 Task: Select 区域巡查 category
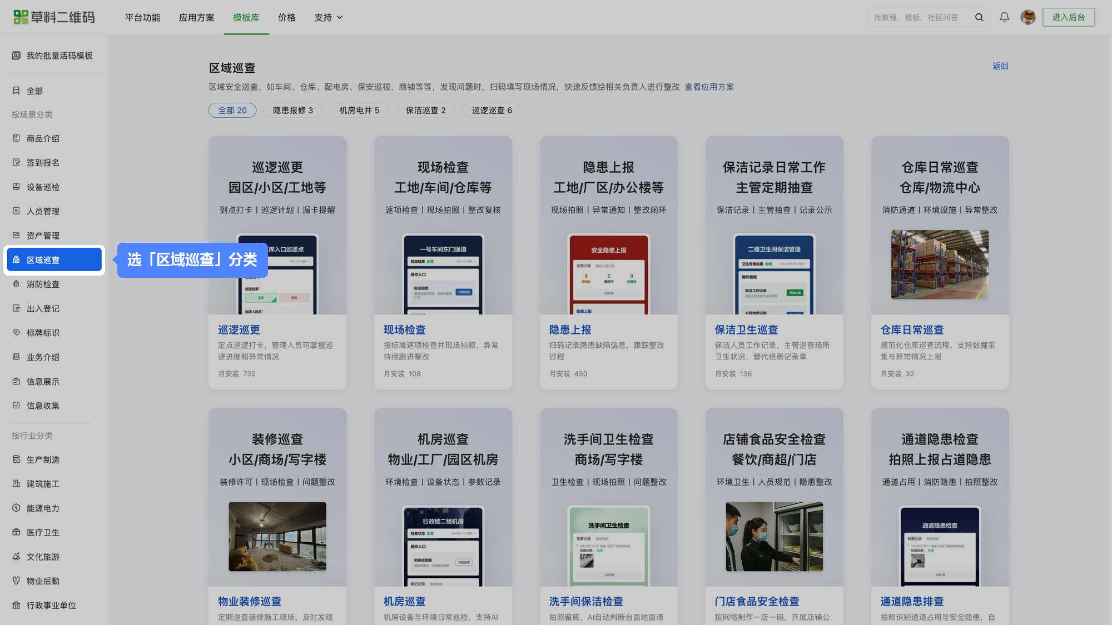[x=54, y=260]
